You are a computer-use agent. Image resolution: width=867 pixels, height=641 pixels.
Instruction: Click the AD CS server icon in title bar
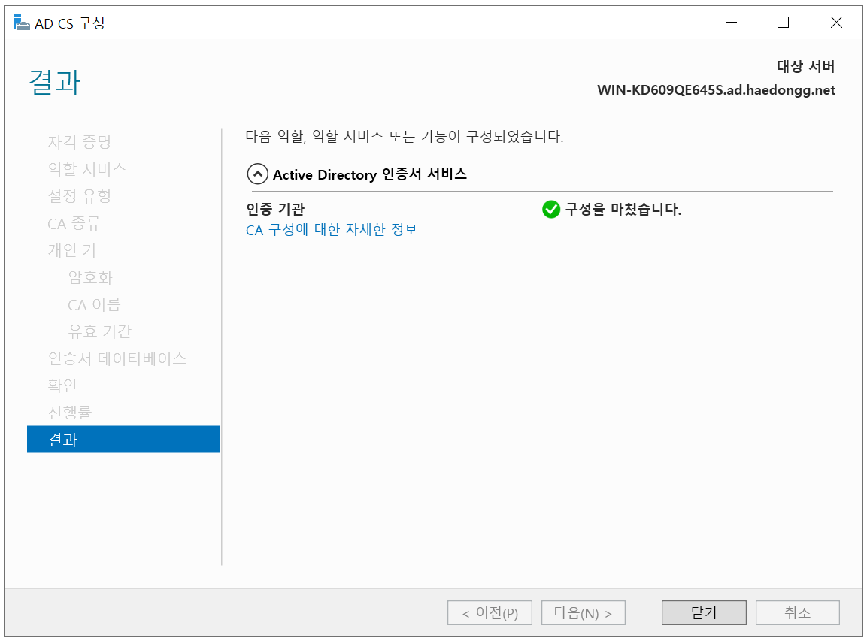point(22,23)
